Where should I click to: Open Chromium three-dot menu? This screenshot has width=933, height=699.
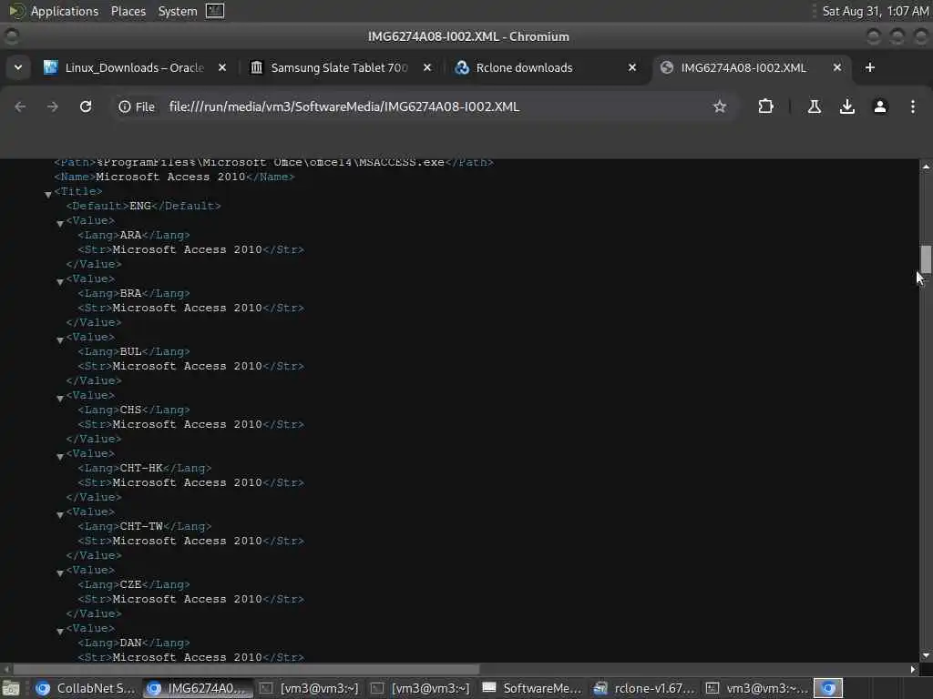click(913, 106)
